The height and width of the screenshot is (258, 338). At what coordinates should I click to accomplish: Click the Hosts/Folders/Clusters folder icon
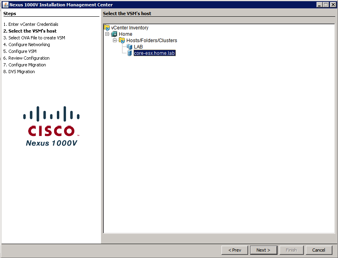pos(122,40)
